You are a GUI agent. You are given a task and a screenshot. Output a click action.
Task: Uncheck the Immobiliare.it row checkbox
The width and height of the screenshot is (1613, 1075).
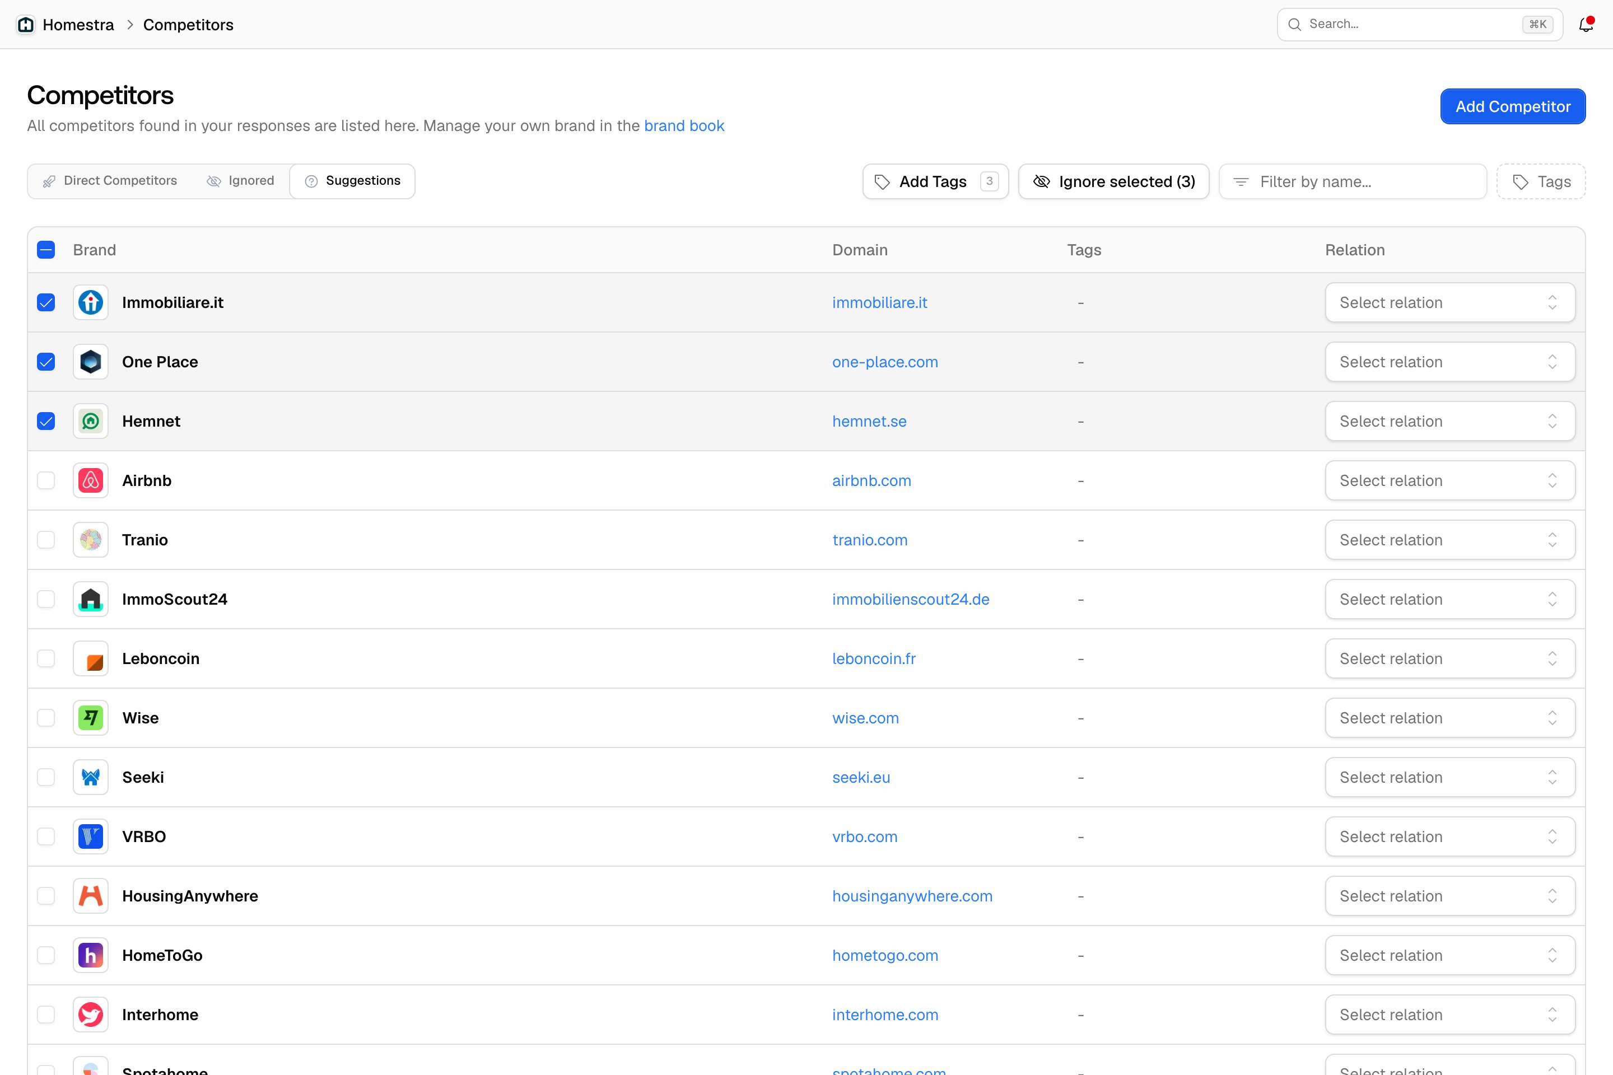pos(46,302)
